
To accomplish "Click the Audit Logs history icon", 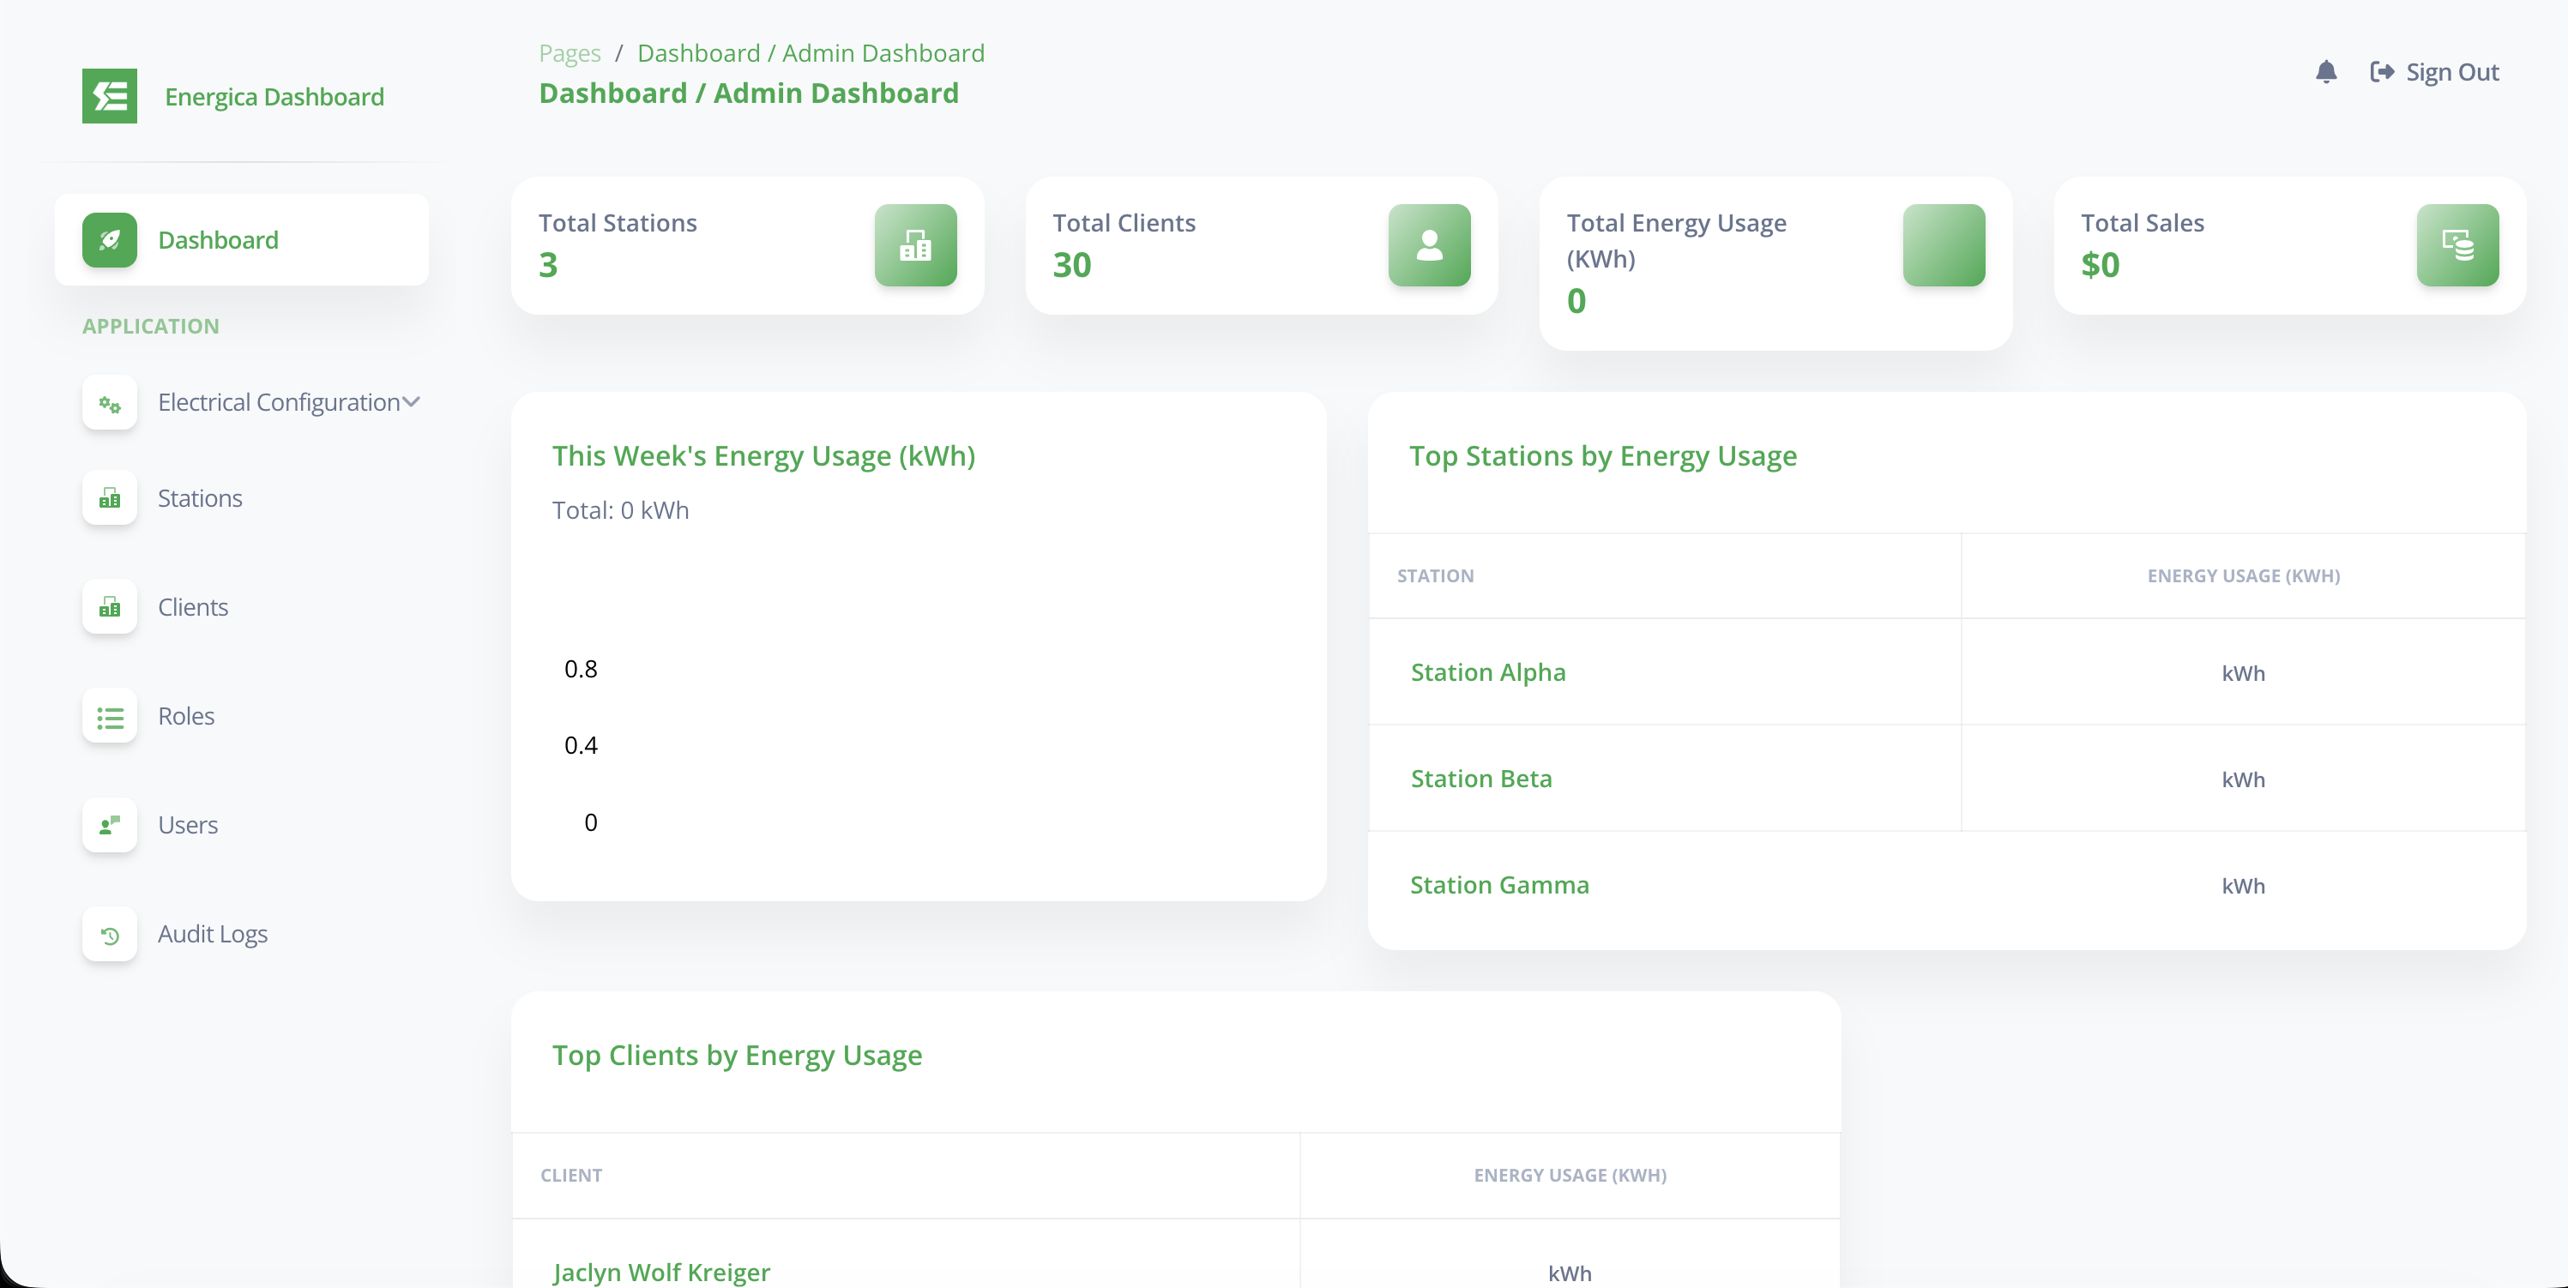I will tap(110, 935).
